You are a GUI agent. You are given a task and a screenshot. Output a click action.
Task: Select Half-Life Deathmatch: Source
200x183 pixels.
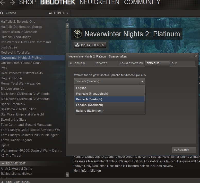(x=32, y=27)
